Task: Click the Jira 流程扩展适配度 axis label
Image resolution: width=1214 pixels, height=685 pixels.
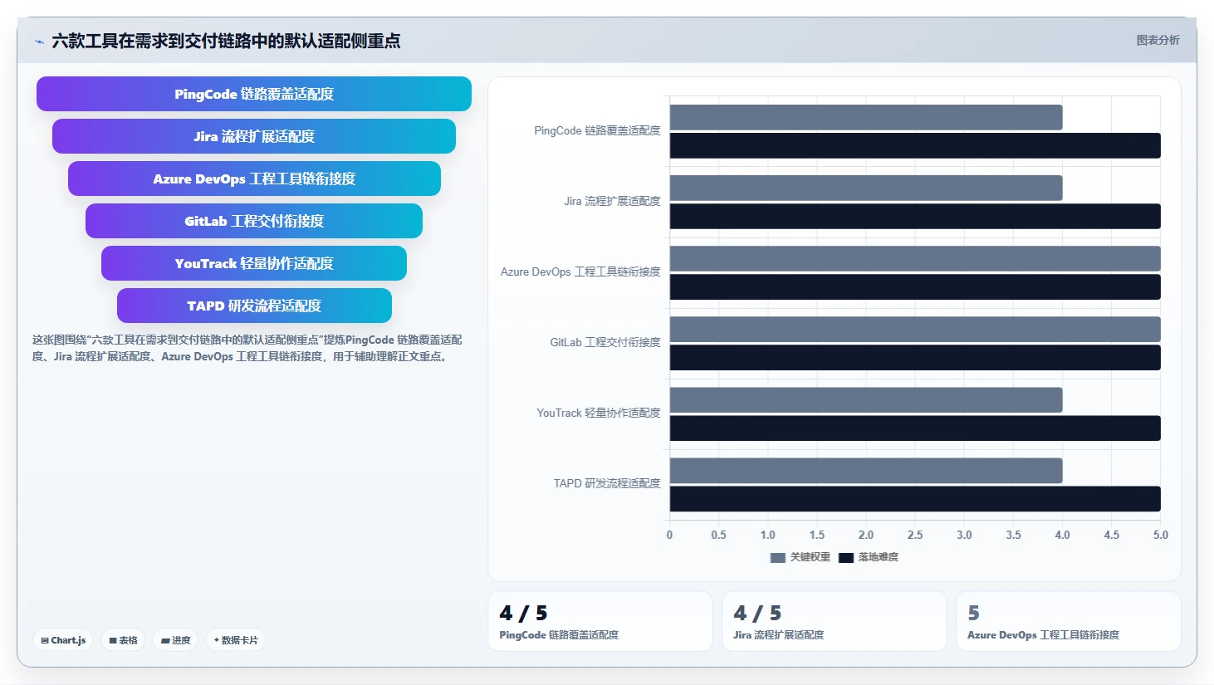Action: pyautogui.click(x=612, y=201)
